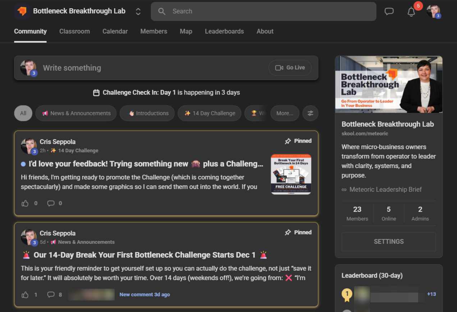Viewport: 457px width, 312px height.
Task: Click the comment icon on feedback post
Action: [x=51, y=203]
